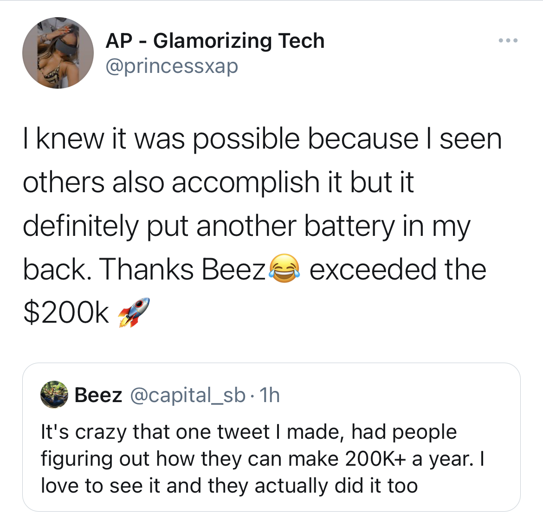
Task: Click the AP - Glamorizing Tech display name
Action: pos(215,41)
